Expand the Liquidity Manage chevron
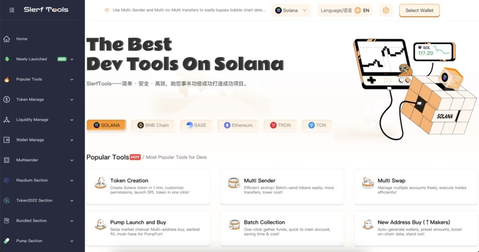This screenshot has width=479, height=252. 72,120
